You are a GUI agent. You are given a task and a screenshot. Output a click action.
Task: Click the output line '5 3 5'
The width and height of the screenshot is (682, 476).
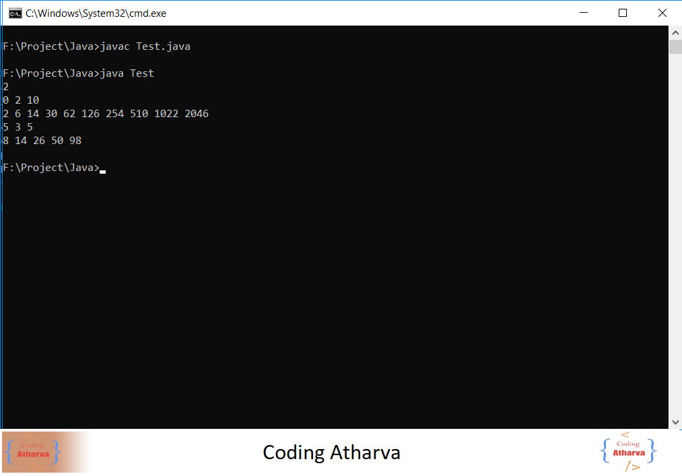(18, 127)
